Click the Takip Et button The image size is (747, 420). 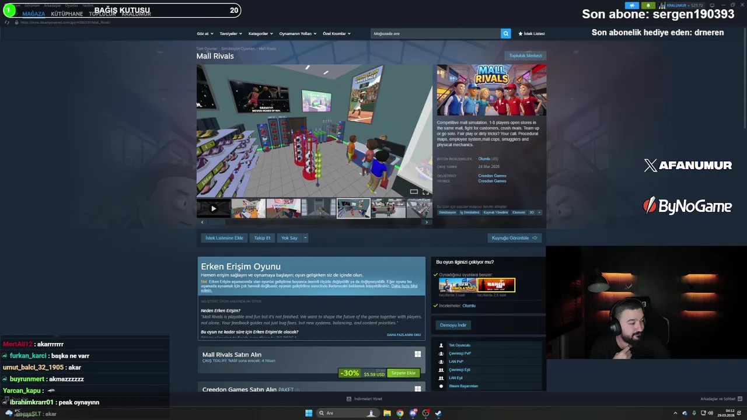(262, 237)
